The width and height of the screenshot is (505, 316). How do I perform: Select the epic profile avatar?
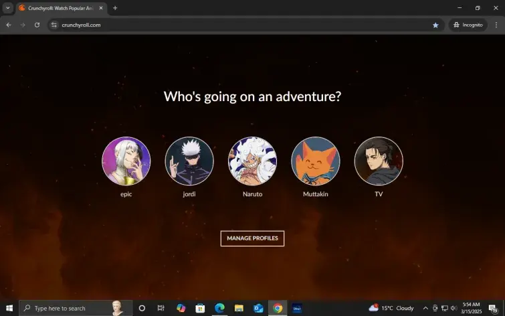click(x=126, y=161)
